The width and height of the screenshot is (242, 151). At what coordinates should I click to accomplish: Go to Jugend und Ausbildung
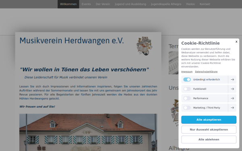click(x=130, y=4)
